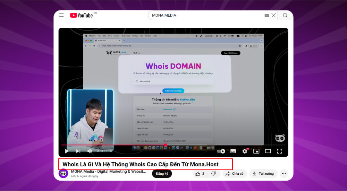The width and height of the screenshot is (347, 191).
Task: Share the video via Chia sẻ
Action: 235,174
